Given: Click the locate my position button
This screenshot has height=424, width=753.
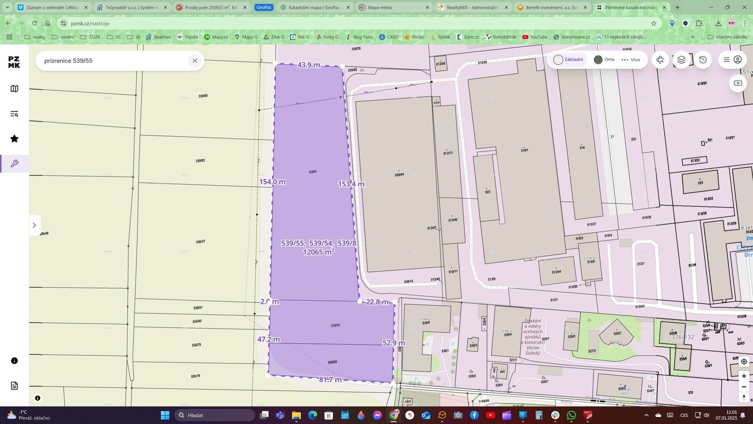Looking at the screenshot, I should [x=744, y=362].
